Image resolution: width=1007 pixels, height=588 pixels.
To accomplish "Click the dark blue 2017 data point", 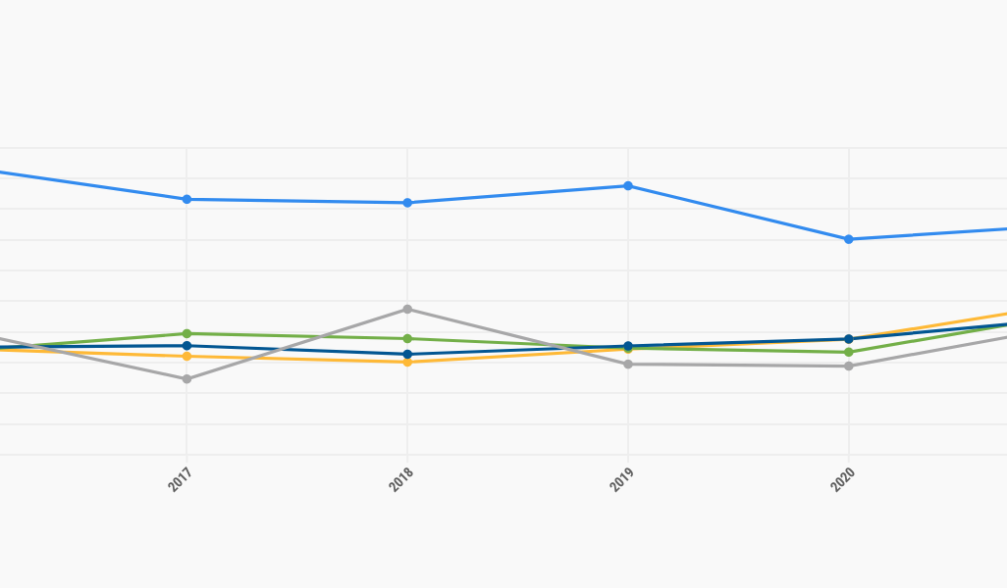I will [x=186, y=345].
